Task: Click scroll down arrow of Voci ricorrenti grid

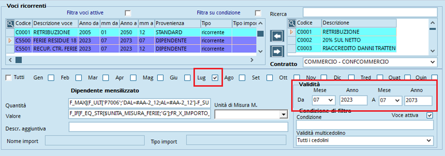Action: pos(260,51)
